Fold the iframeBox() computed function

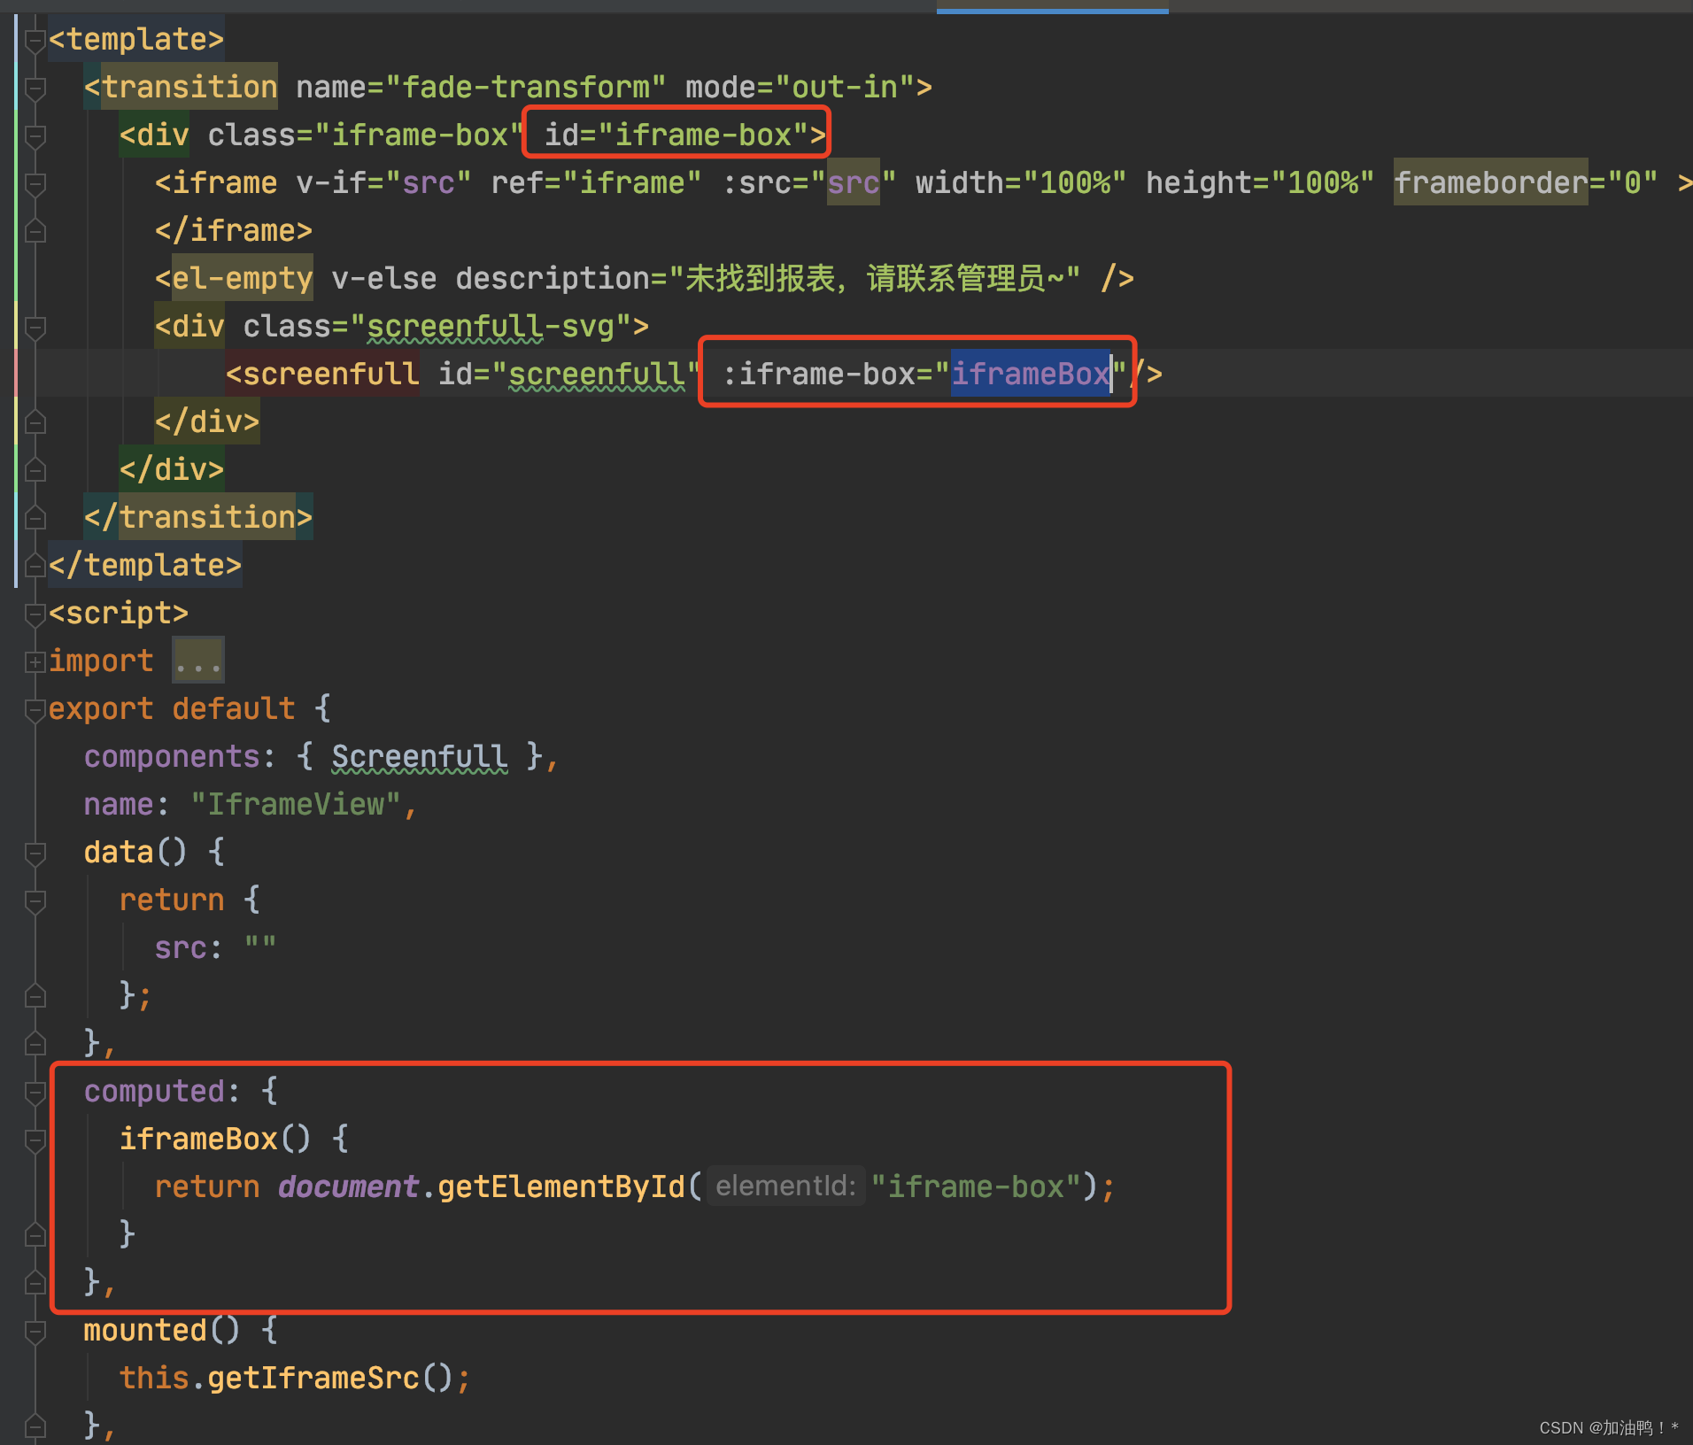coord(35,1140)
